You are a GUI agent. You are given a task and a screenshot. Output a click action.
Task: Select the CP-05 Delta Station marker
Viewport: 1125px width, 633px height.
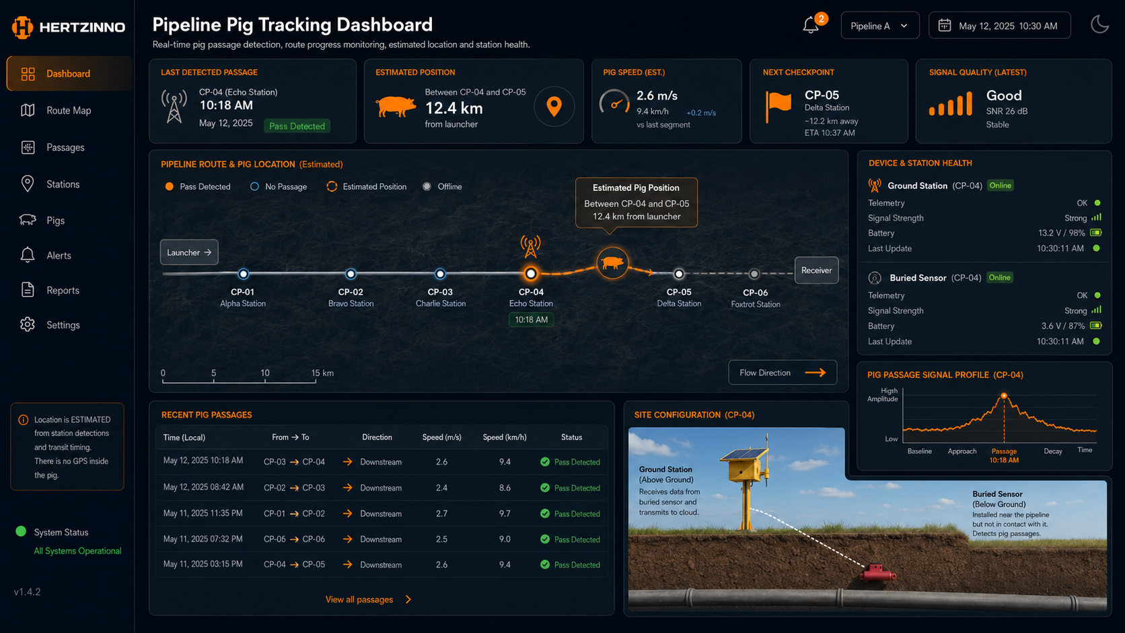tap(679, 274)
